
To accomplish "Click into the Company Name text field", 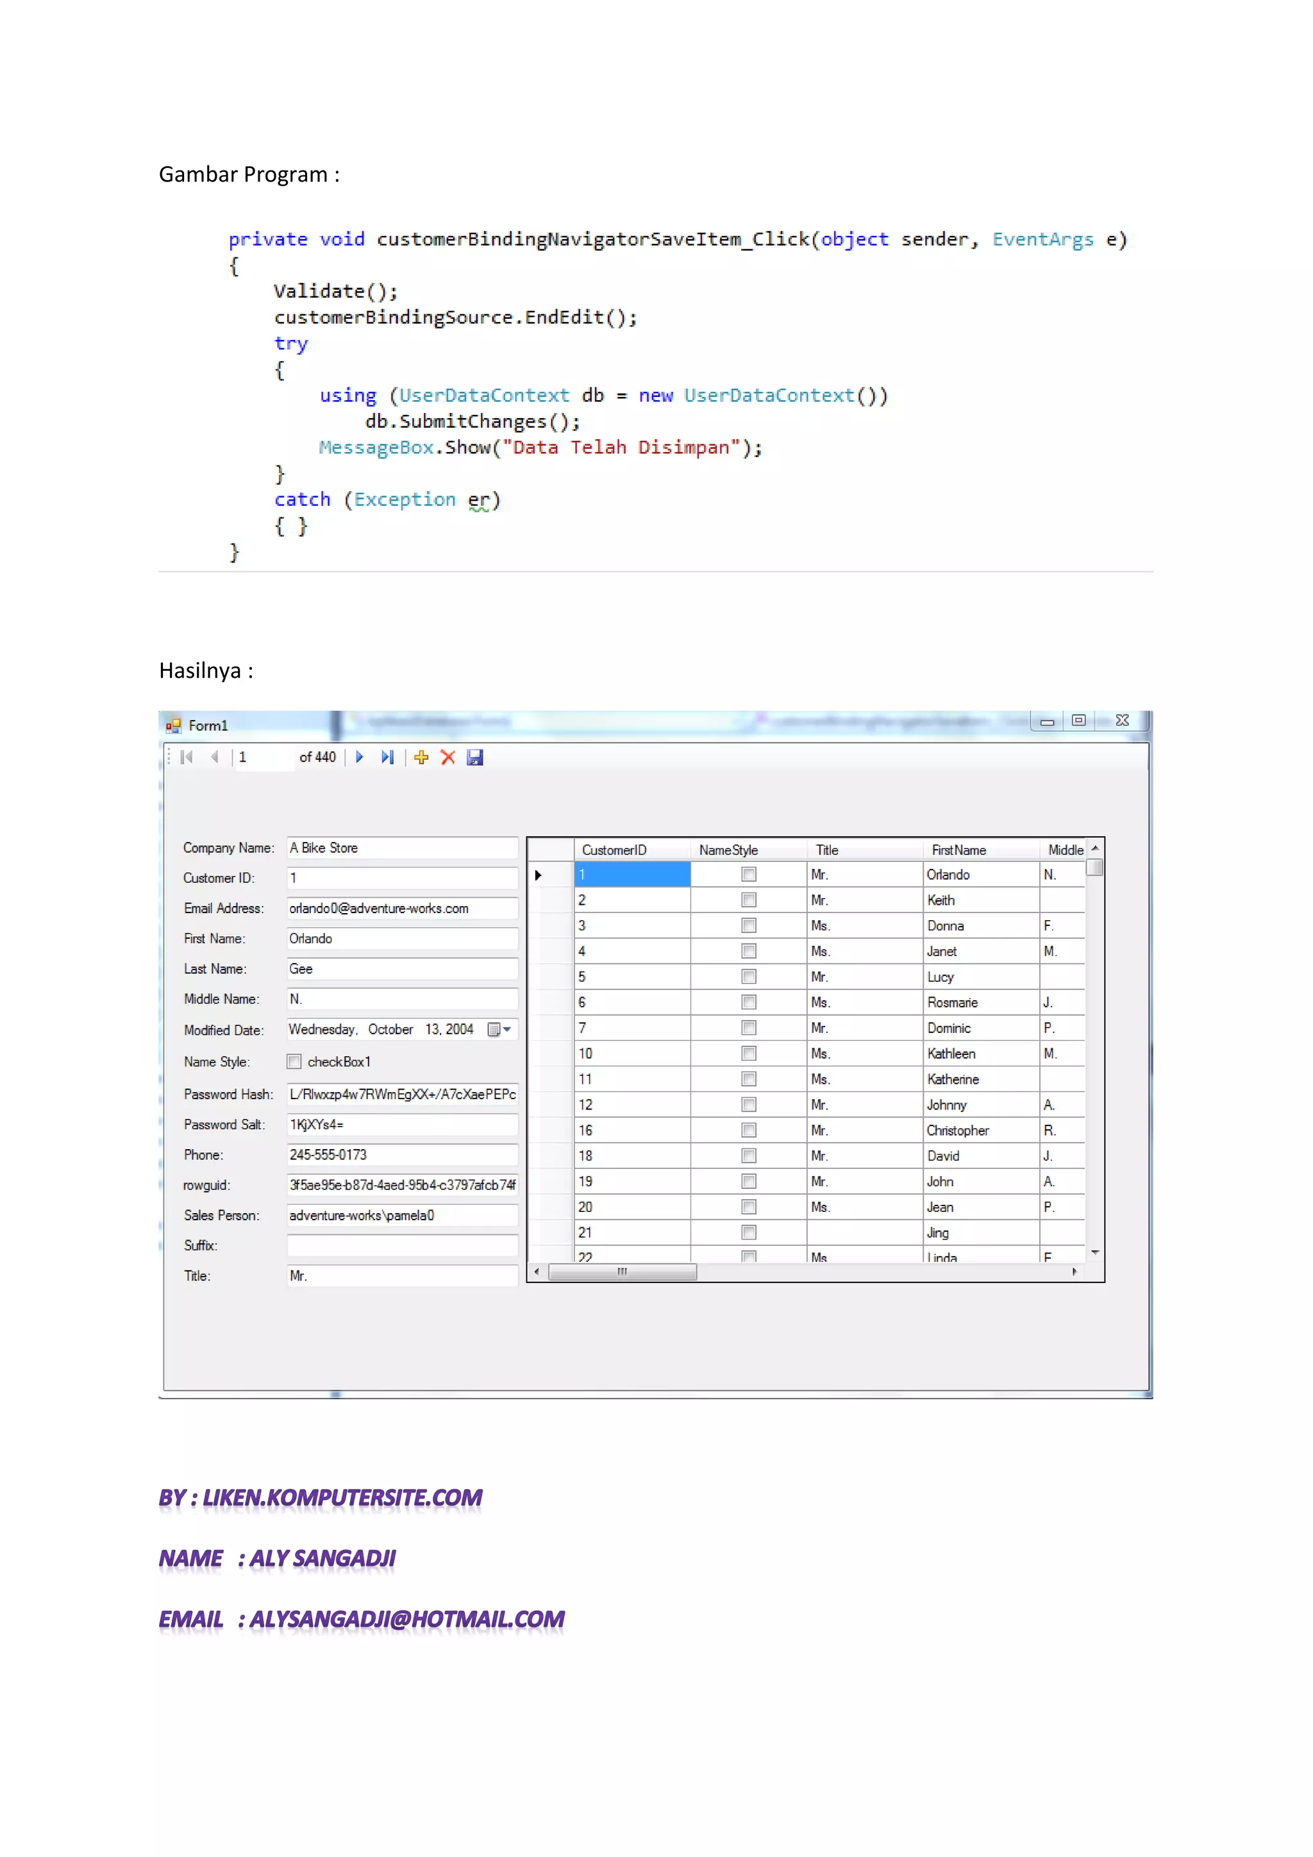I will (402, 848).
